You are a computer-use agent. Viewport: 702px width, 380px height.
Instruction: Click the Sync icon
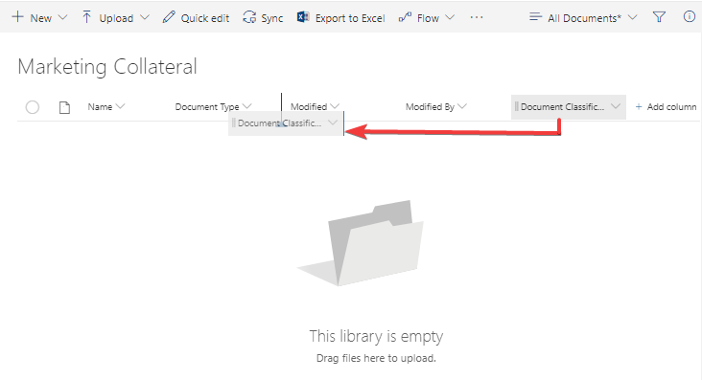point(249,17)
